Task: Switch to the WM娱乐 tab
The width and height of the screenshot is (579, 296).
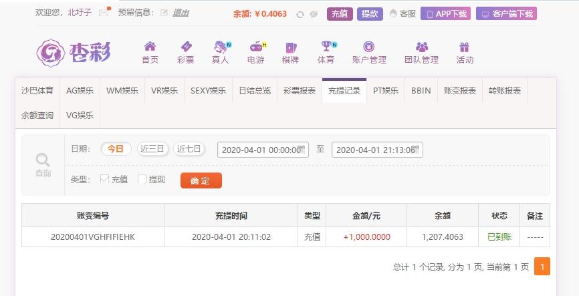Action: [122, 91]
